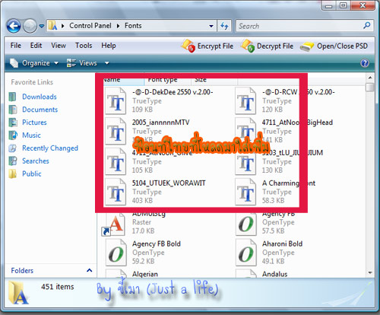This screenshot has width=380, height=315.
Task: Open Pictures in Favorite Links
Action: click(34, 123)
